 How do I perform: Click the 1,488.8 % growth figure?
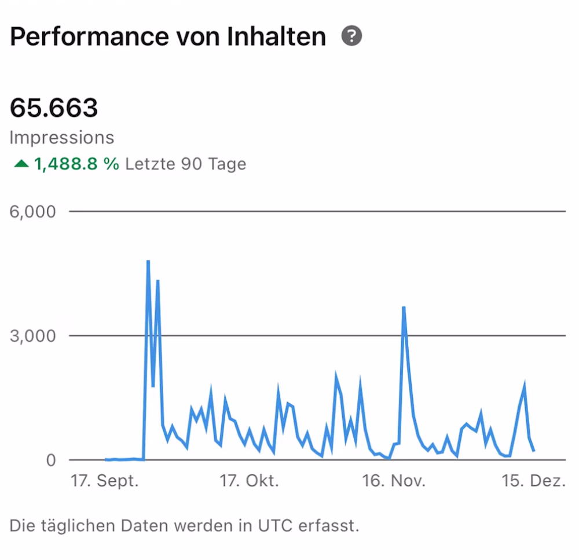coord(76,164)
